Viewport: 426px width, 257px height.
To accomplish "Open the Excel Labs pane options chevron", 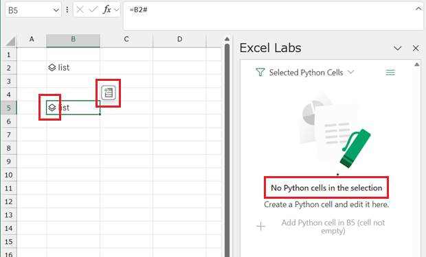I will point(397,49).
